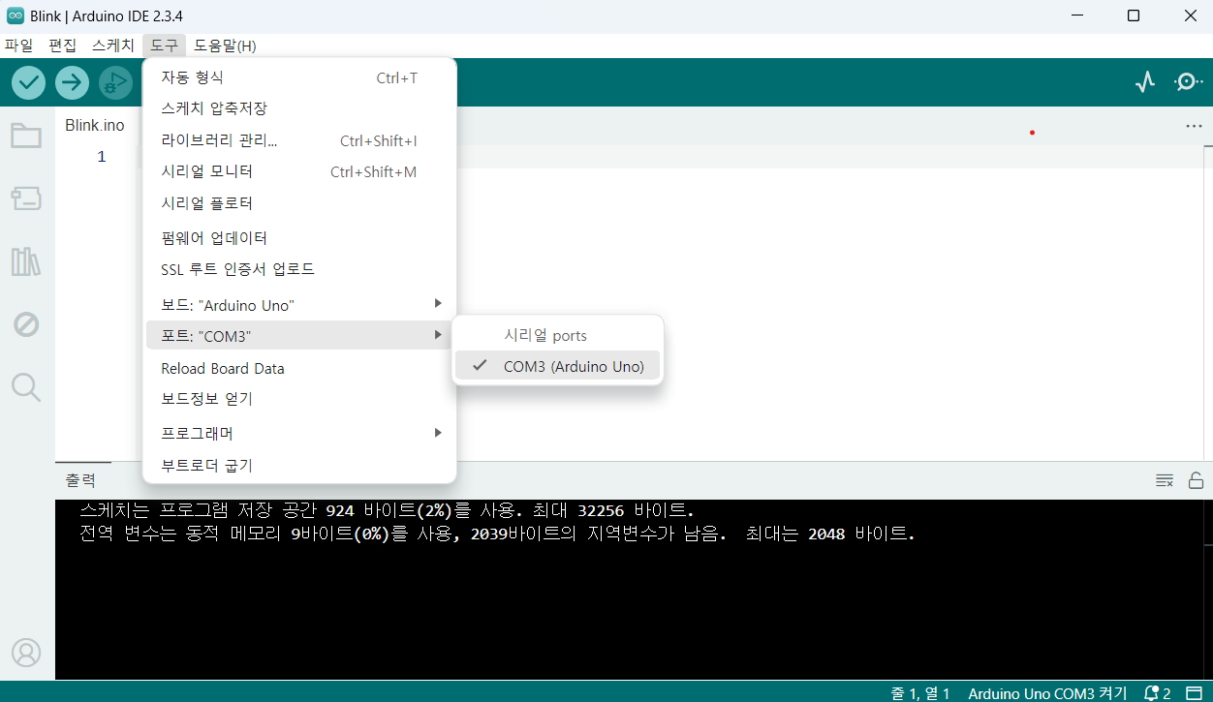This screenshot has height=702, width=1213.
Task: Choose 부트로더 굽기 menu entry
Action: [299, 465]
